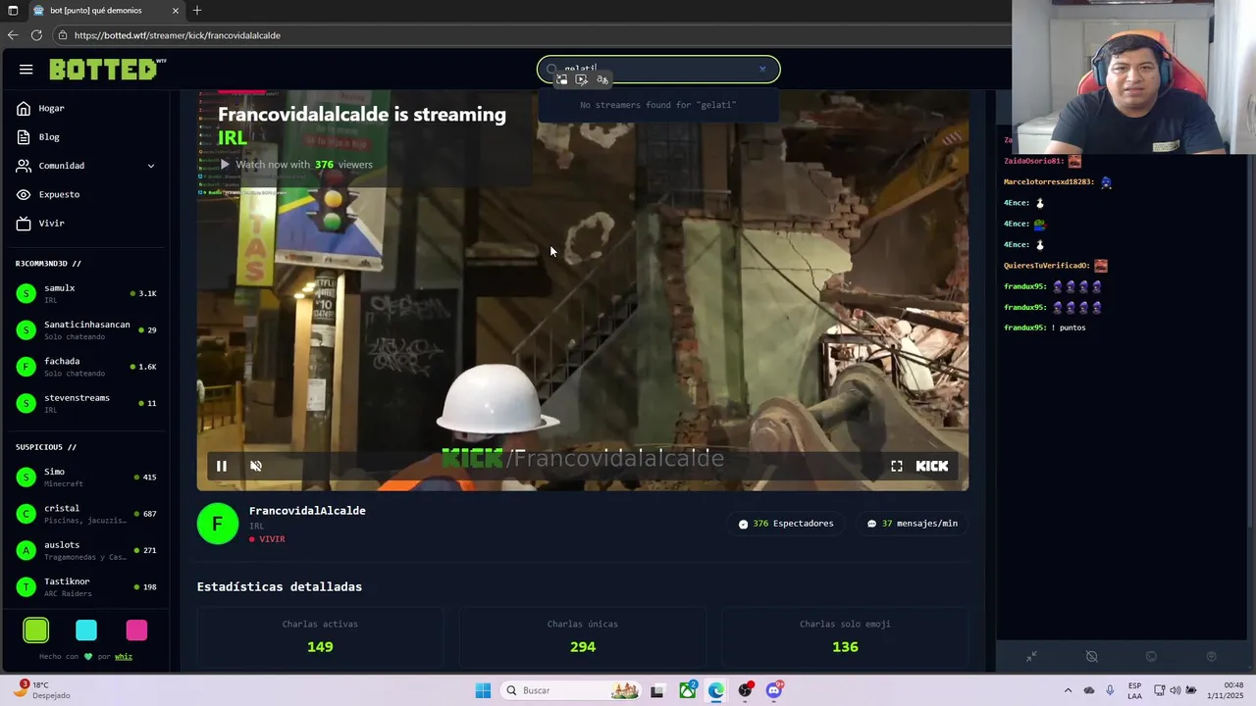Select the pink theme swatch
This screenshot has height=706, width=1256.
pyautogui.click(x=136, y=630)
